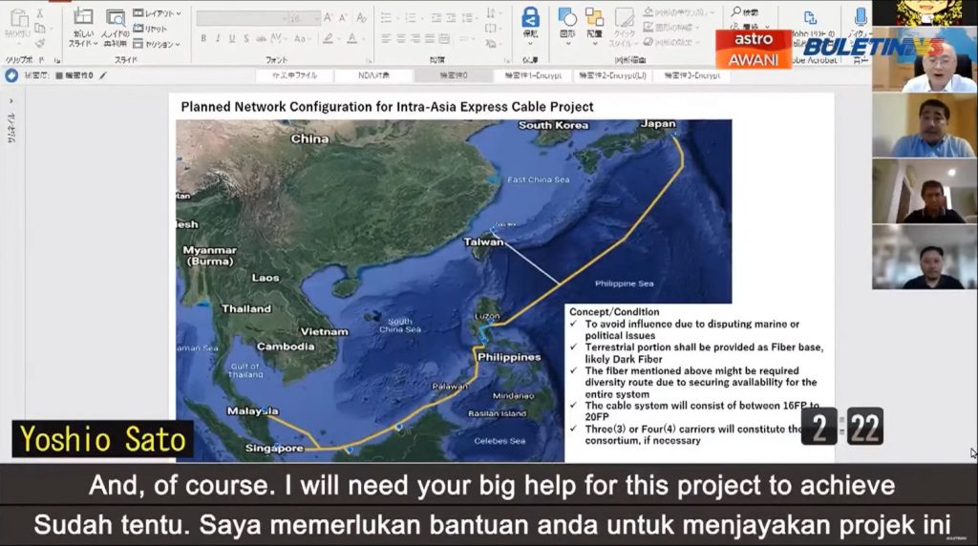The image size is (978, 546).
Task: Click the Protect lock icon
Action: [x=530, y=23]
